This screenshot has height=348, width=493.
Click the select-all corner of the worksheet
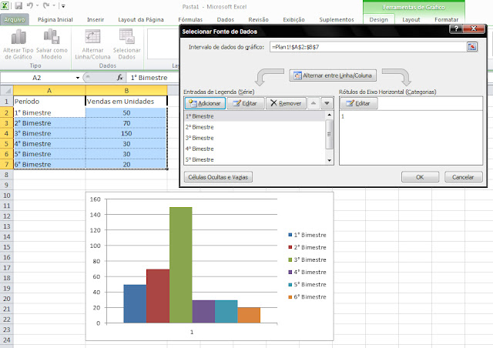pyautogui.click(x=7, y=91)
